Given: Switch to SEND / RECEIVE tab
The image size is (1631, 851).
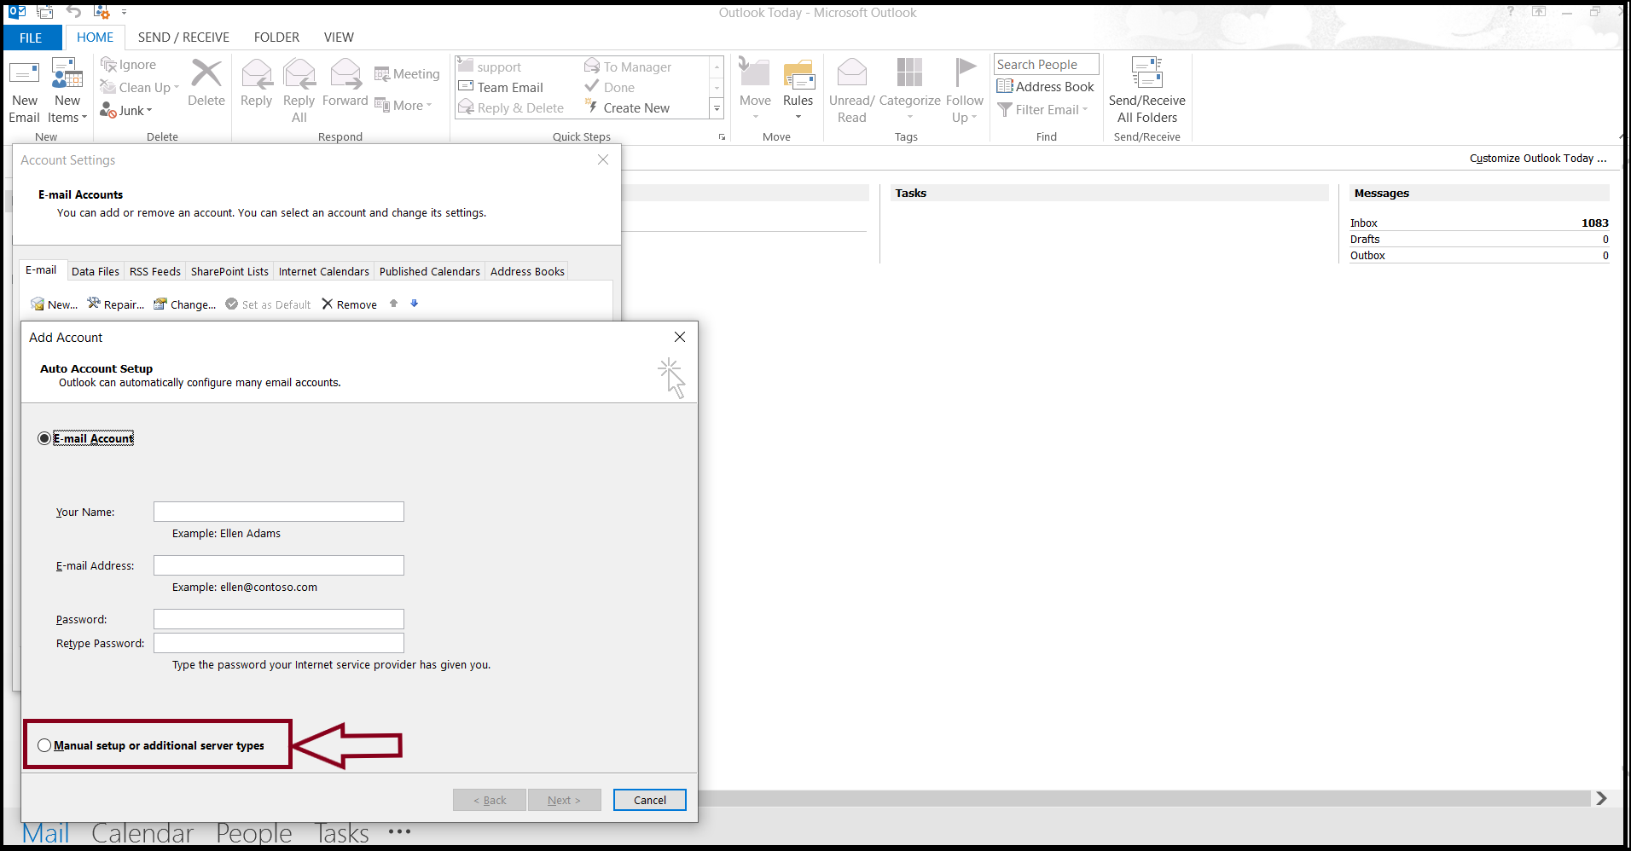Looking at the screenshot, I should (x=183, y=38).
